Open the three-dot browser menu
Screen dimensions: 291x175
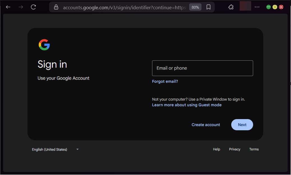tap(257, 7)
